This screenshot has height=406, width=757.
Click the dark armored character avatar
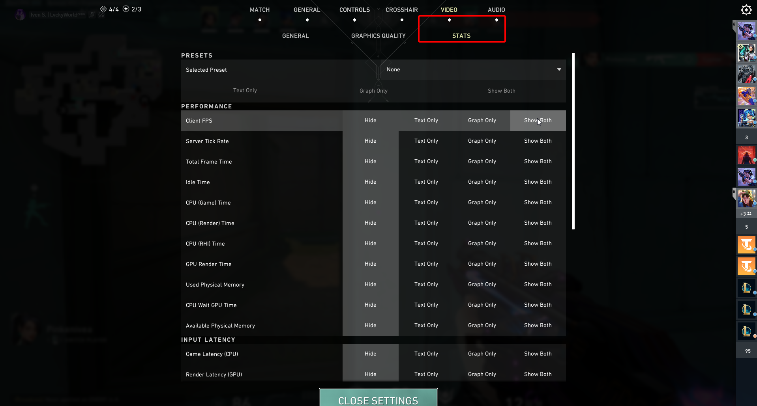point(746,74)
